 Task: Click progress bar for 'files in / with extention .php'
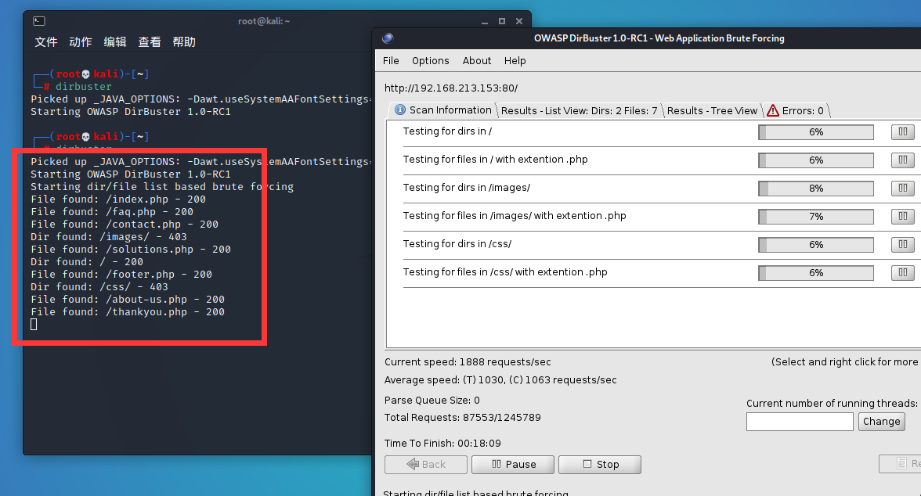(x=816, y=160)
